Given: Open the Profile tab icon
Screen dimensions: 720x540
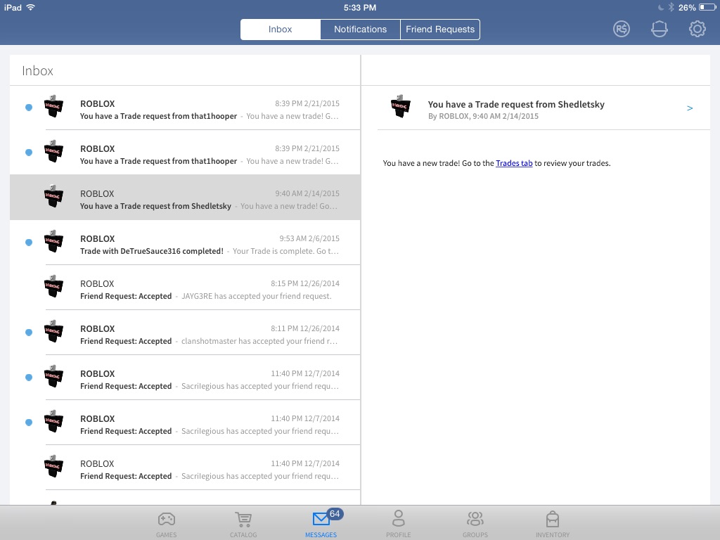Looking at the screenshot, I should [x=398, y=524].
